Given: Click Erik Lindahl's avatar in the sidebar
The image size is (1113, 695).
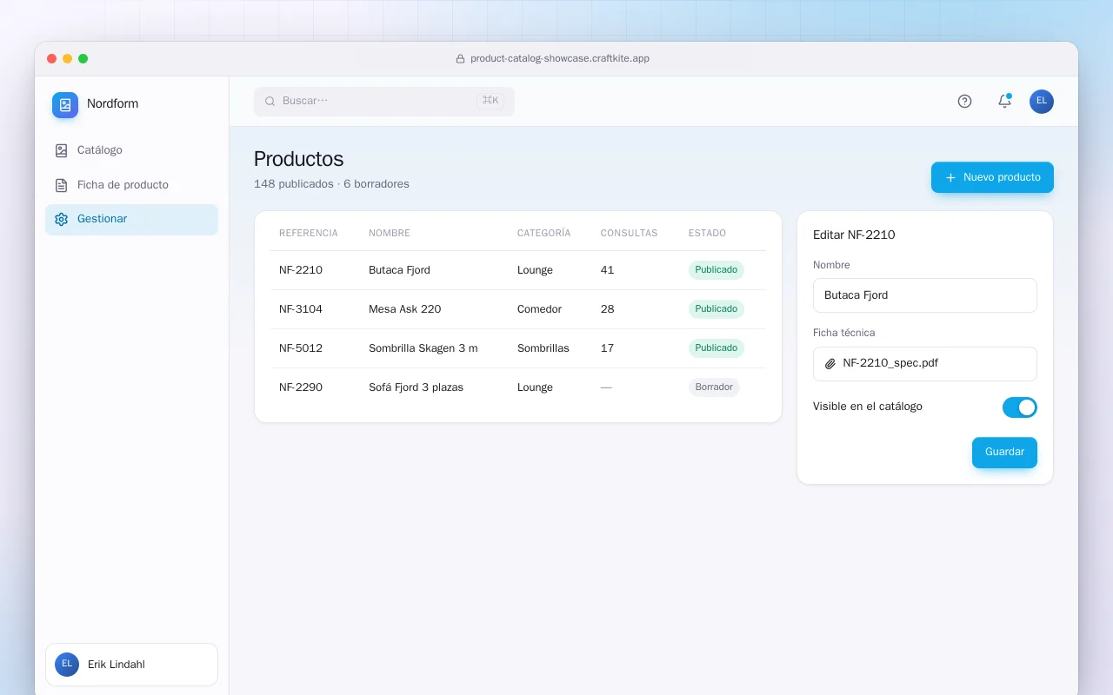Looking at the screenshot, I should point(67,665).
